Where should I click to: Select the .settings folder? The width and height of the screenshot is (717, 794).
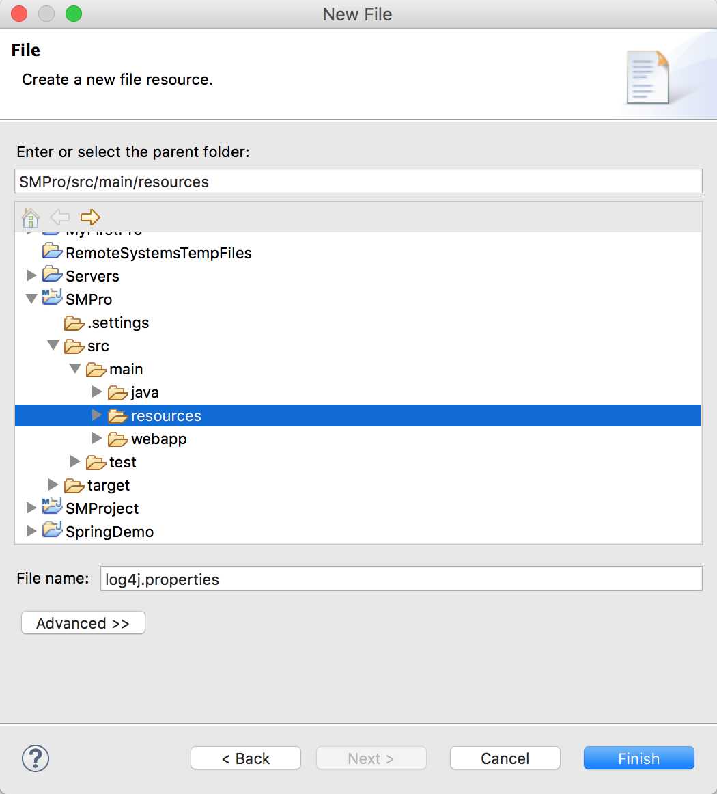[117, 323]
